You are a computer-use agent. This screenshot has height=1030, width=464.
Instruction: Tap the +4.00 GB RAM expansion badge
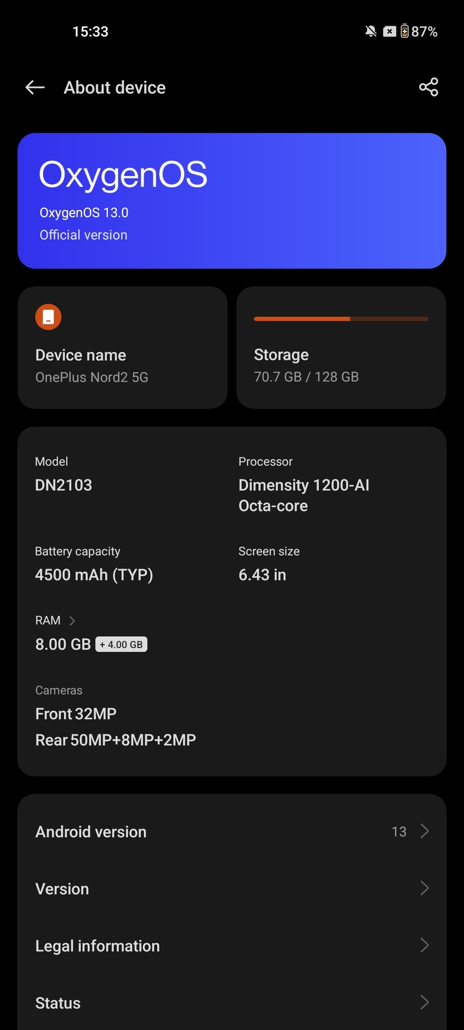pos(121,644)
